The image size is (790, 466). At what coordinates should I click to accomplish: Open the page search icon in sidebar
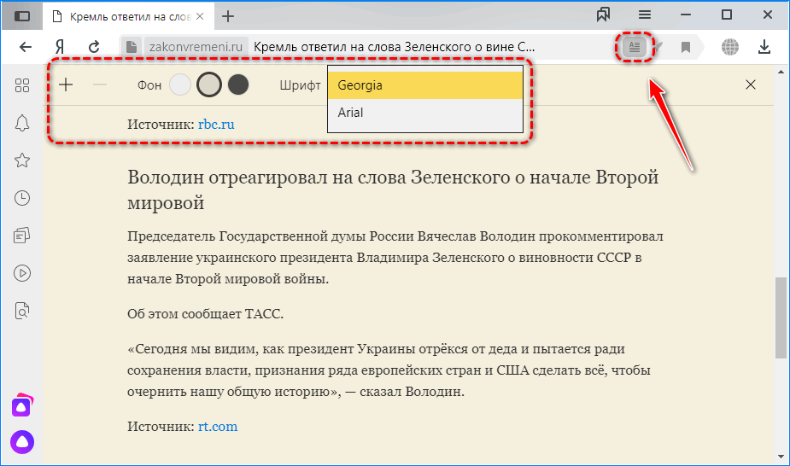(x=22, y=311)
